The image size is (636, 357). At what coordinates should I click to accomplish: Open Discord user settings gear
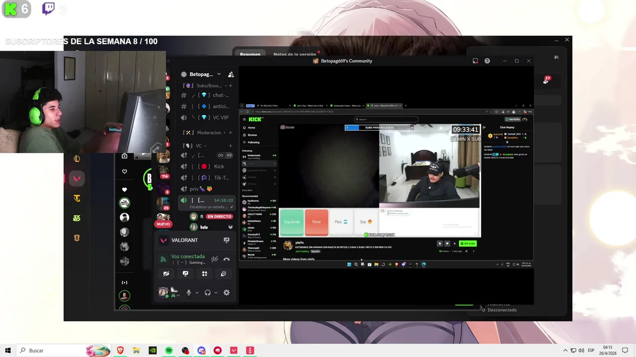[227, 293]
